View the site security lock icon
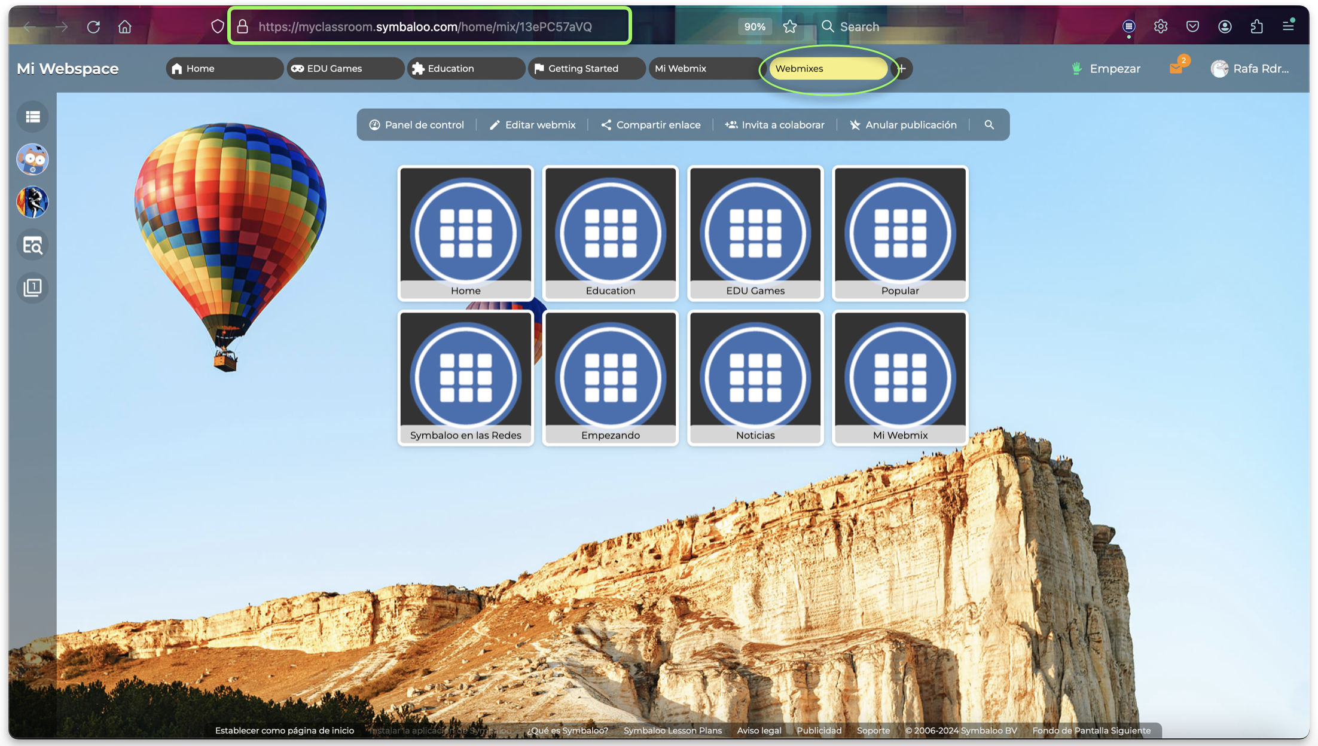 pyautogui.click(x=242, y=26)
